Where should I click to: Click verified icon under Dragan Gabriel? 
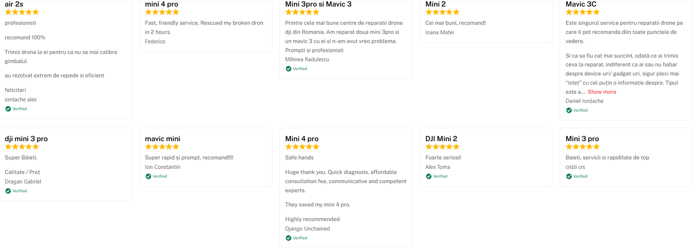coord(8,191)
